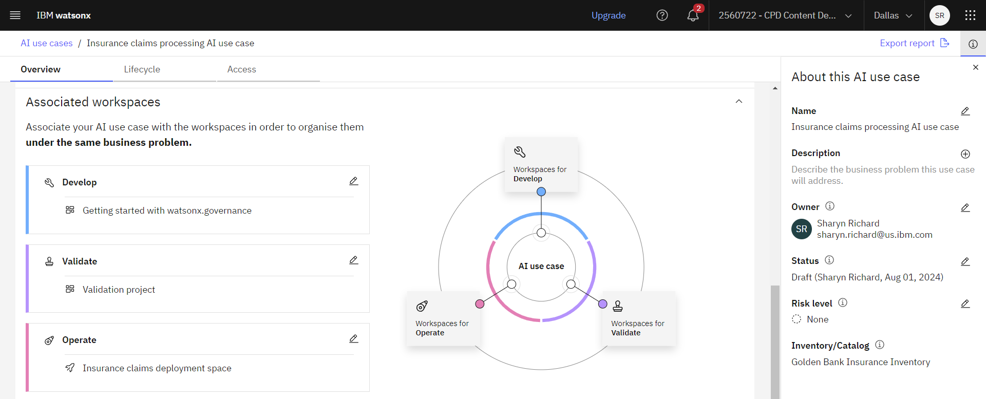Edit the Risk level field
The width and height of the screenshot is (986, 399).
(x=965, y=304)
